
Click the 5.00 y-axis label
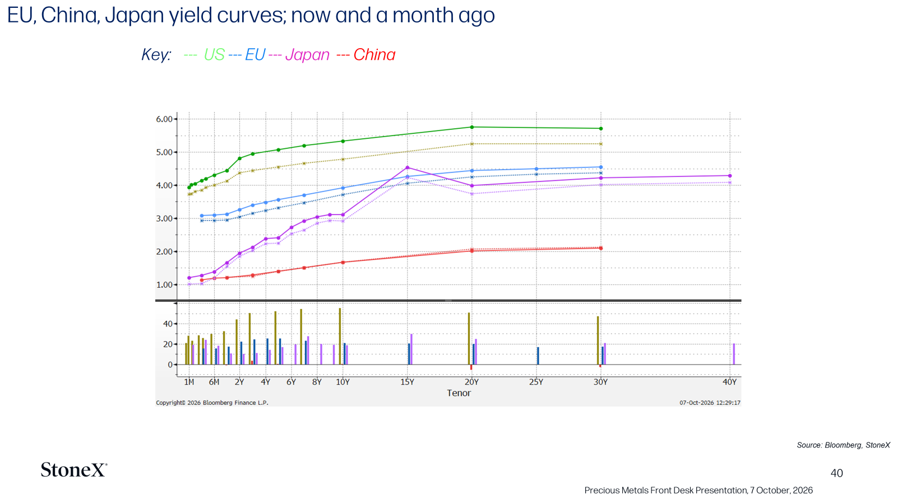(164, 152)
